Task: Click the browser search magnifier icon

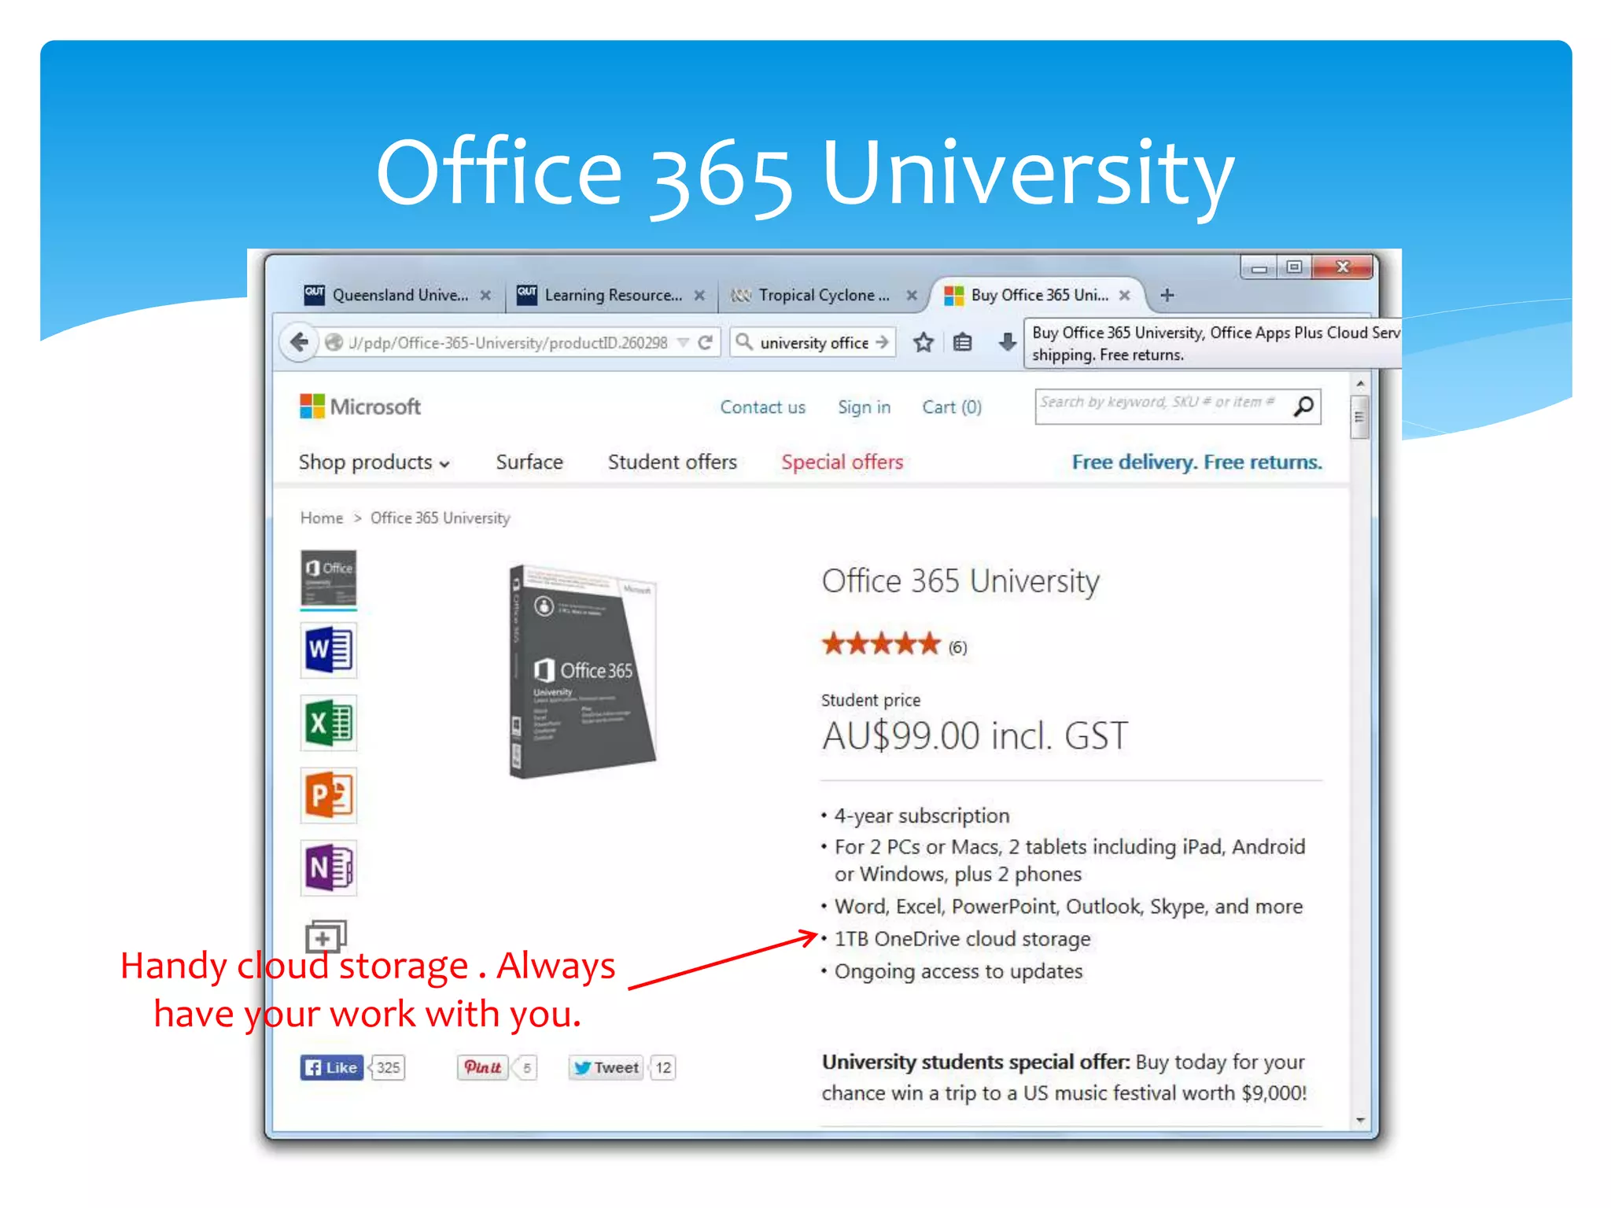Action: point(743,341)
